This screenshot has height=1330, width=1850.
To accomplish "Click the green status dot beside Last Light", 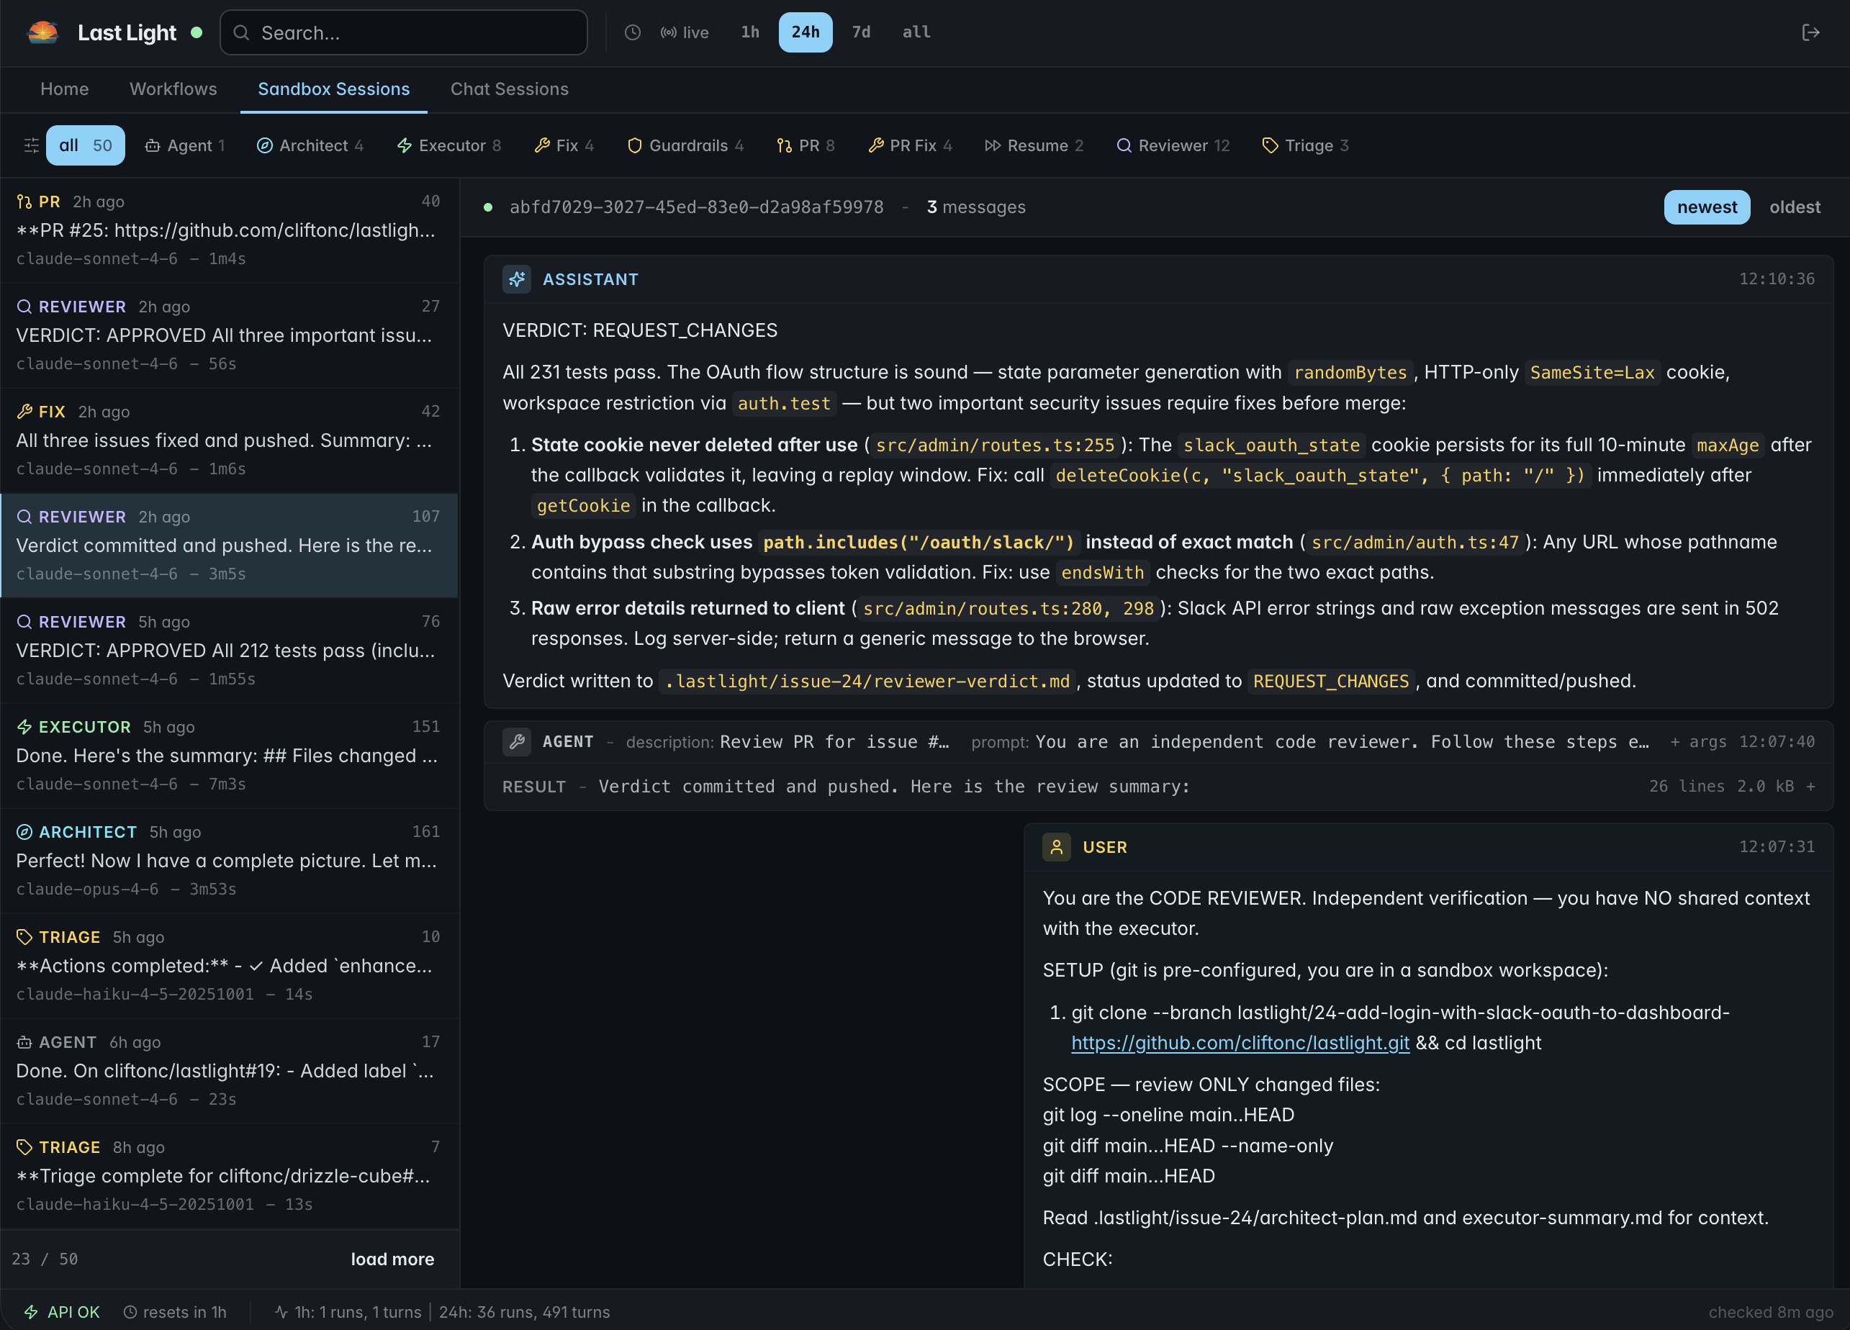I will coord(197,32).
